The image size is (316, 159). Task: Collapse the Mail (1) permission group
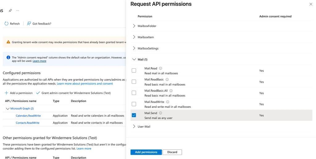134,59
